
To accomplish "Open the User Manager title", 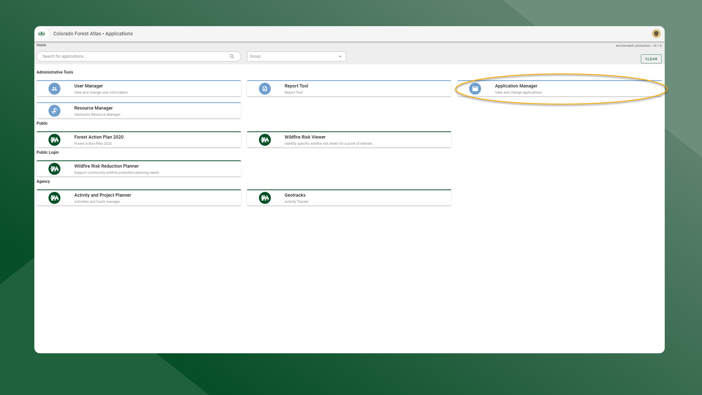I will pos(89,86).
